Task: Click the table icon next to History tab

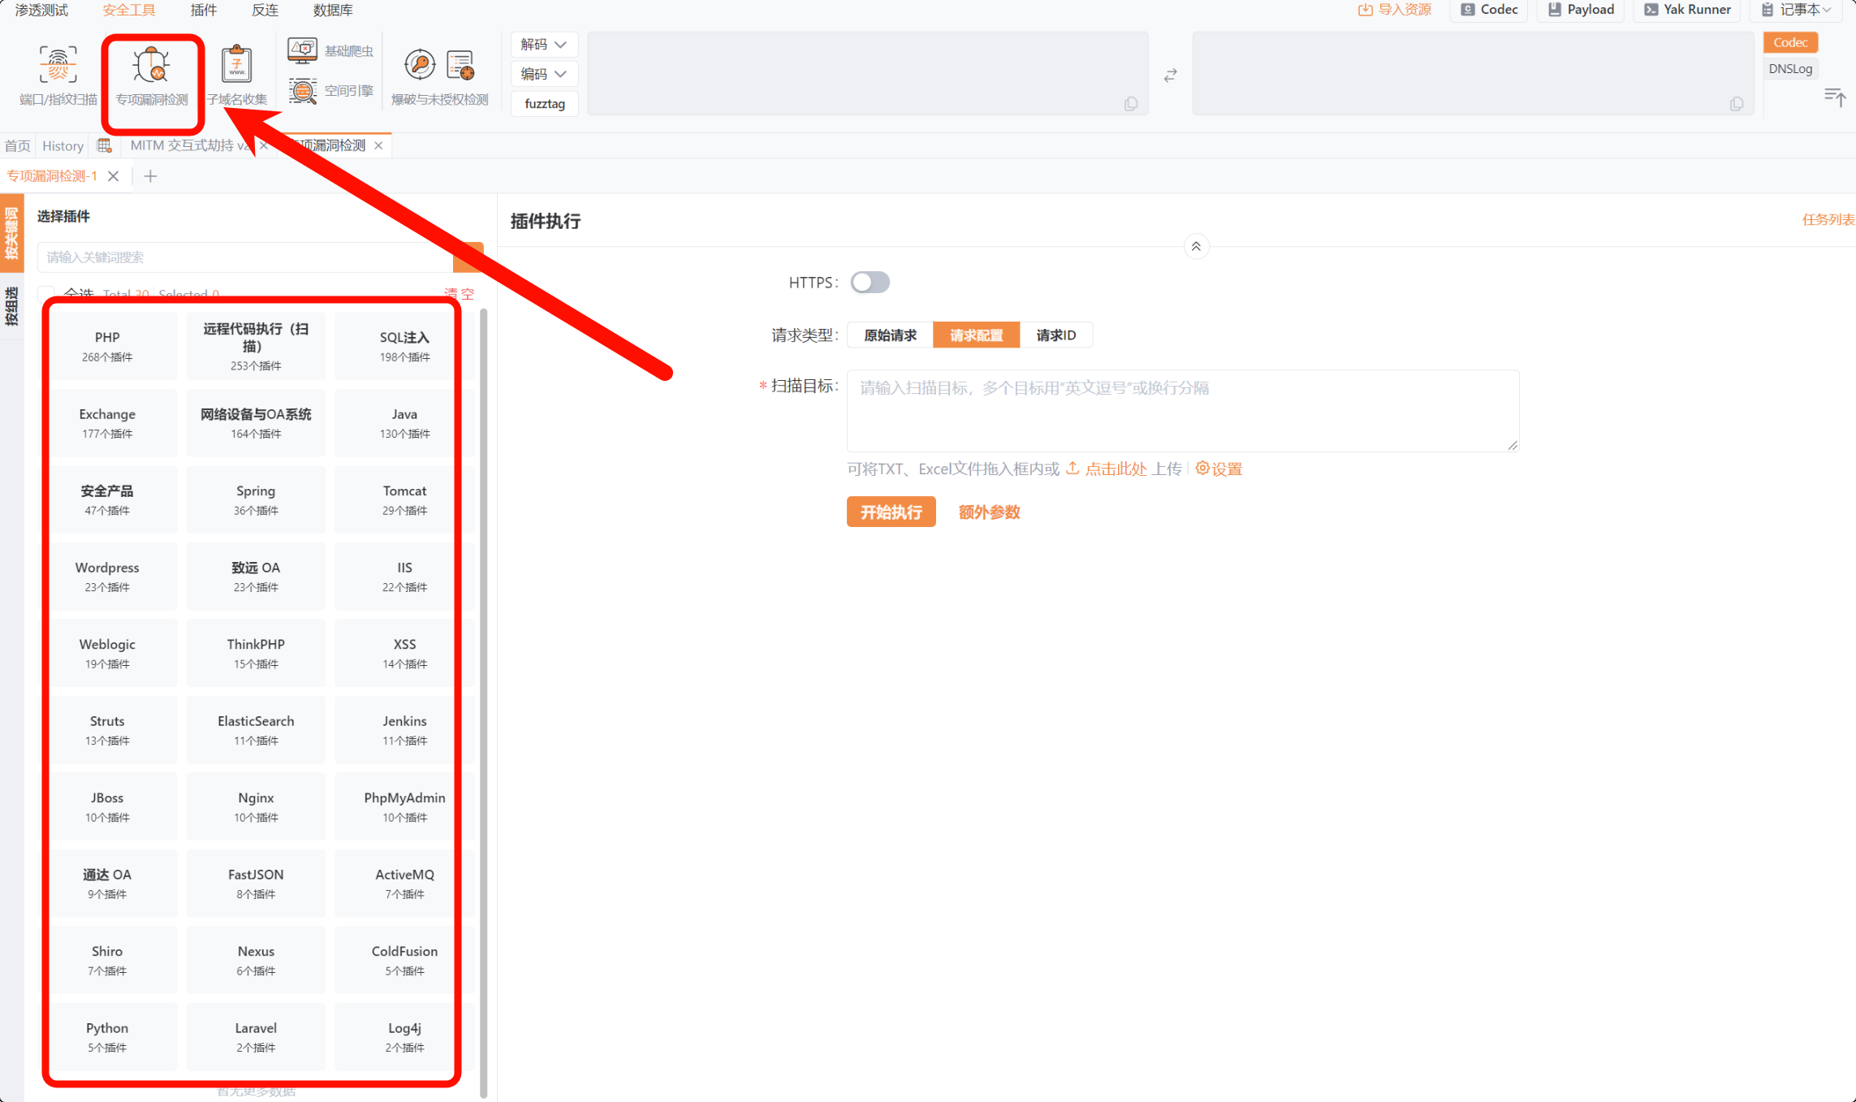Action: click(104, 145)
